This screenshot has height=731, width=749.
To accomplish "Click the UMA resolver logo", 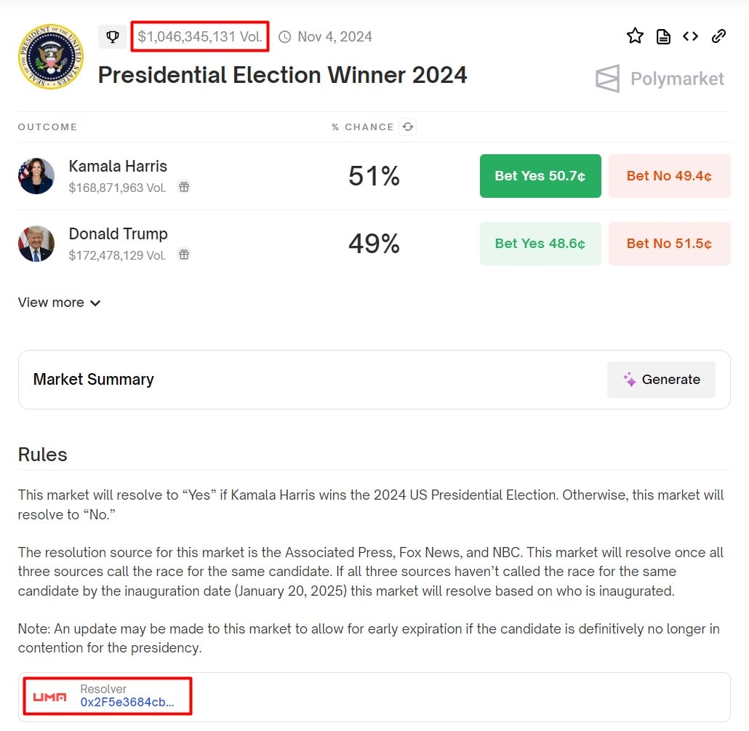I will (50, 697).
